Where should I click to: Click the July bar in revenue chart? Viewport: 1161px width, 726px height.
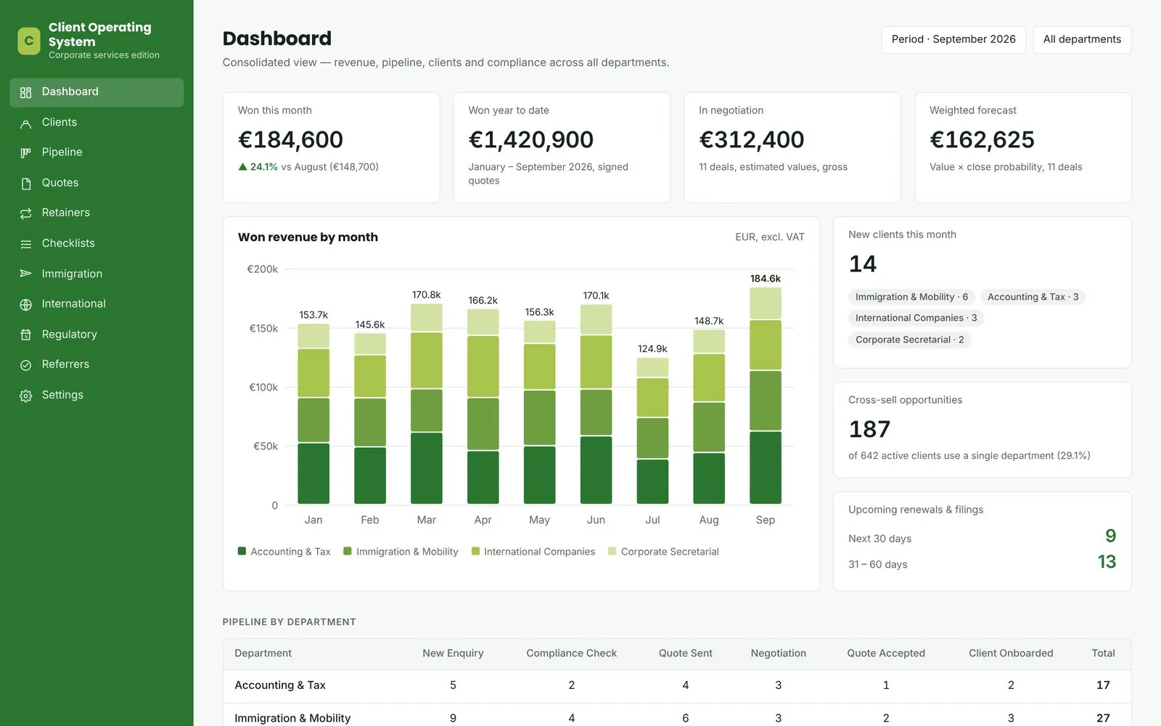[652, 431]
